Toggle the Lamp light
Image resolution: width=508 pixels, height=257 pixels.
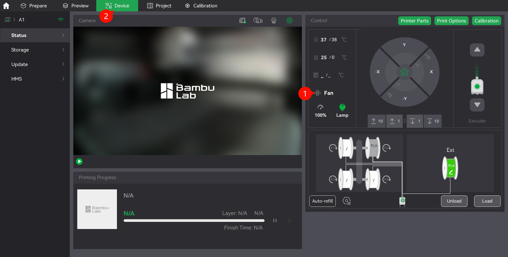pos(342,107)
